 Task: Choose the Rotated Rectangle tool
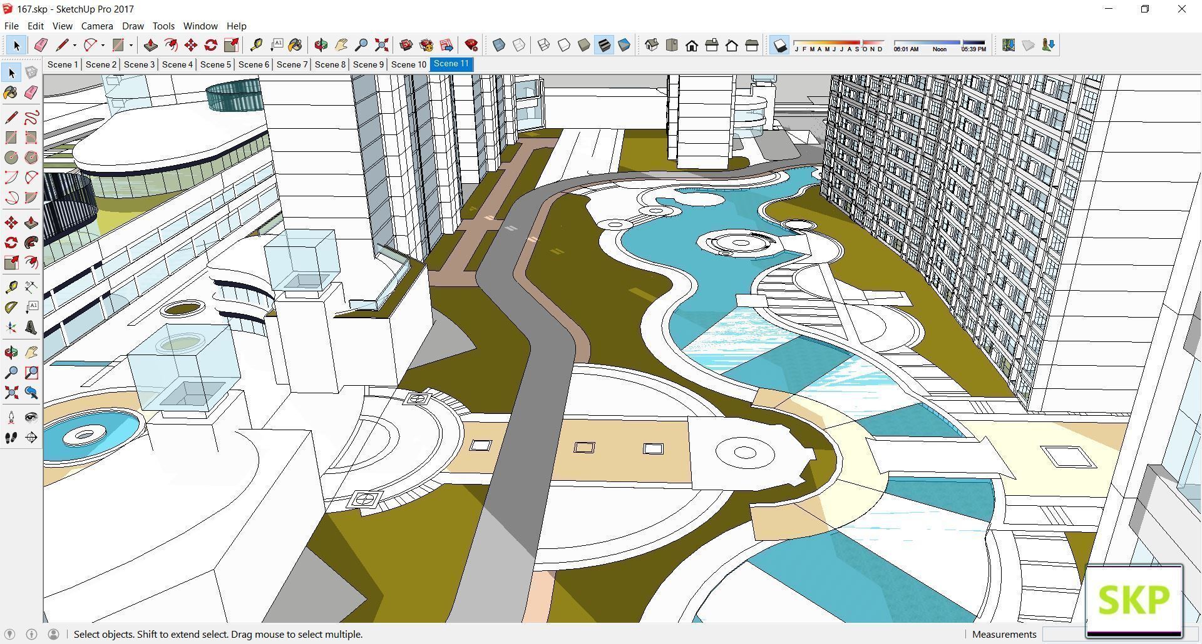point(31,138)
